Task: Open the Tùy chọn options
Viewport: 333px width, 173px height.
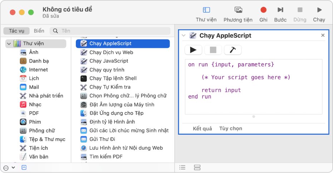Action: point(231,128)
